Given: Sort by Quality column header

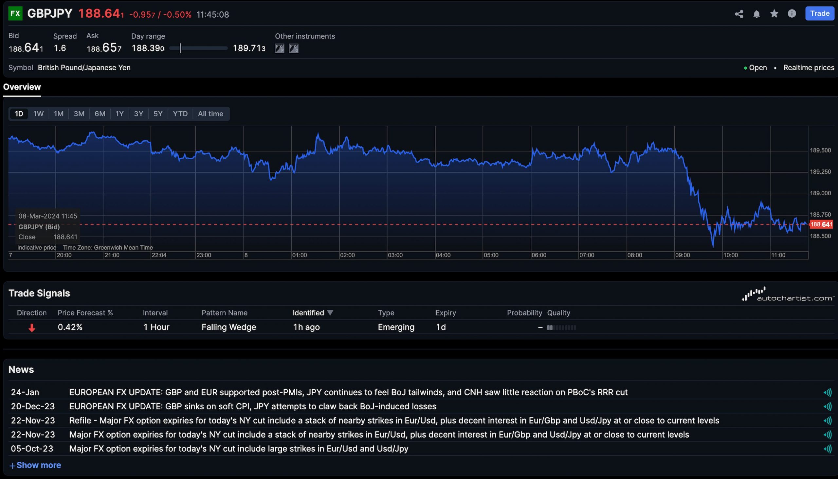Looking at the screenshot, I should [558, 313].
